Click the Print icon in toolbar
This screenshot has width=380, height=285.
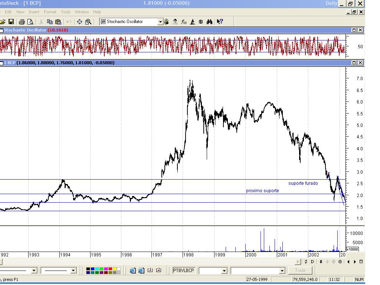pyautogui.click(x=22, y=22)
